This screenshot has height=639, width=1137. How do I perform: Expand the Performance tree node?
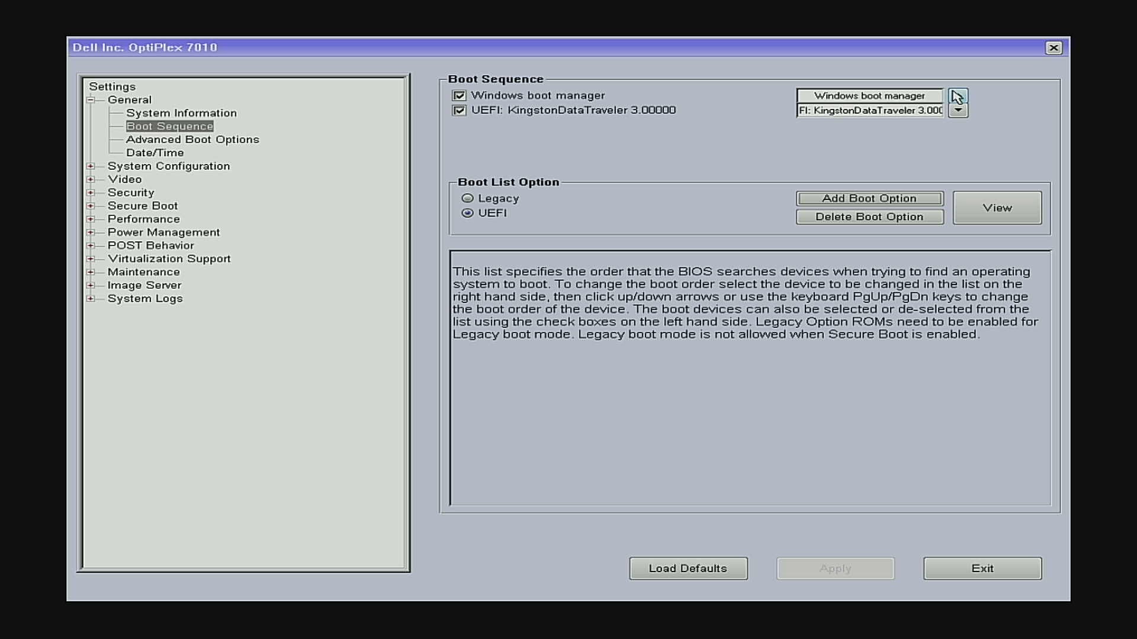pyautogui.click(x=91, y=219)
